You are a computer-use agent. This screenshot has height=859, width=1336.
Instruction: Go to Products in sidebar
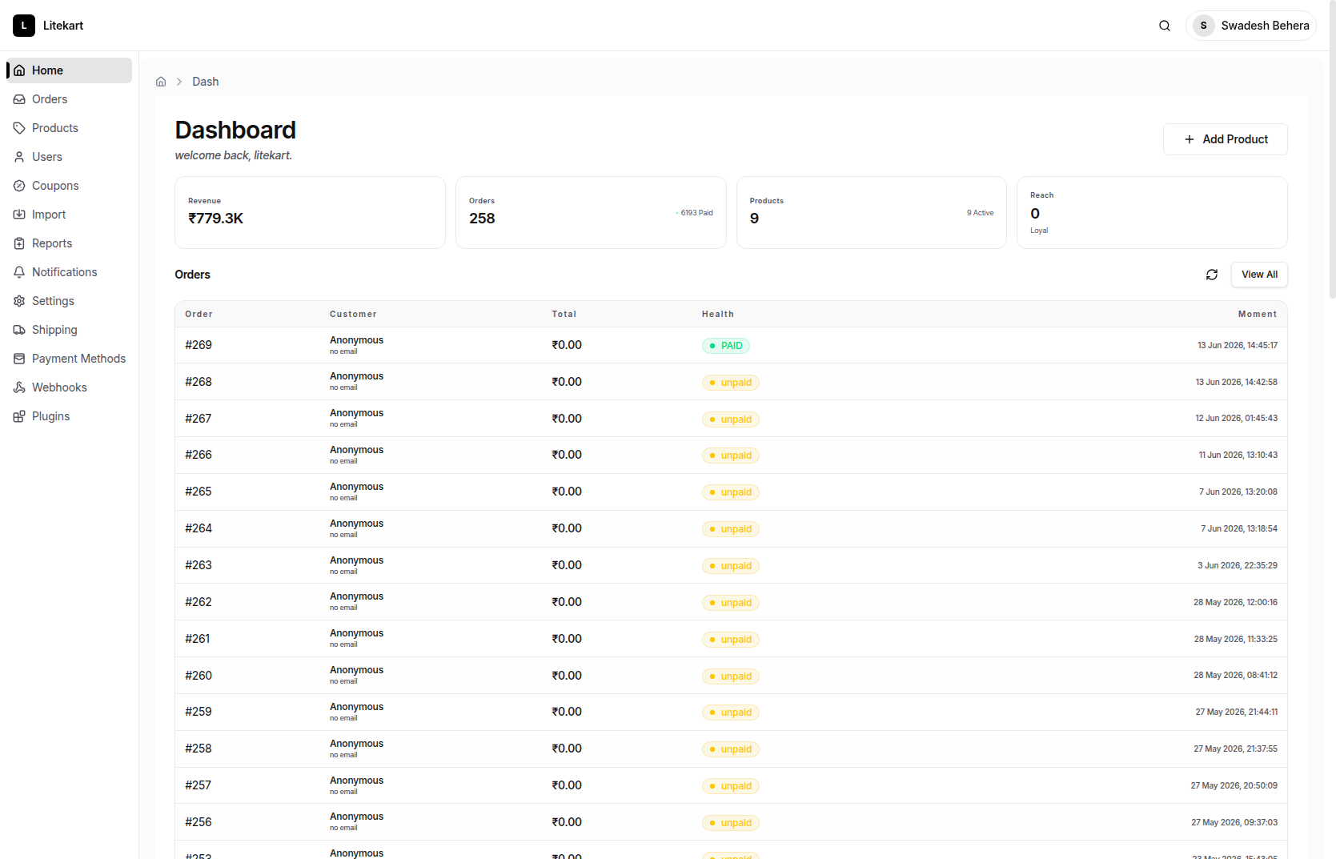[69, 128]
